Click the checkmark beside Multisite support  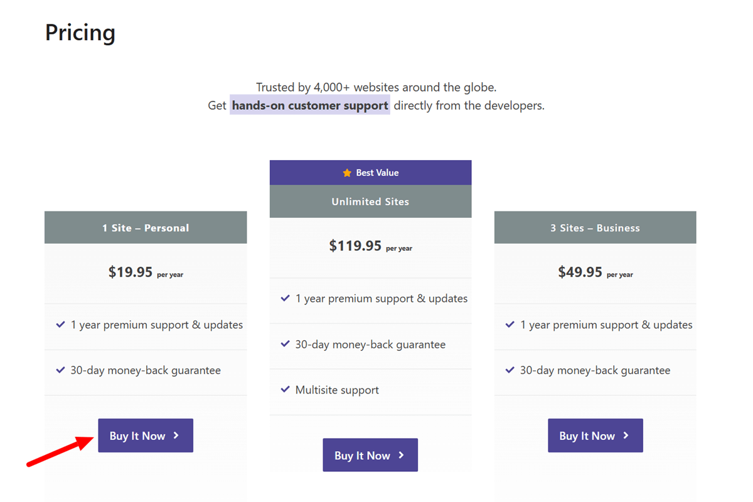pyautogui.click(x=286, y=389)
